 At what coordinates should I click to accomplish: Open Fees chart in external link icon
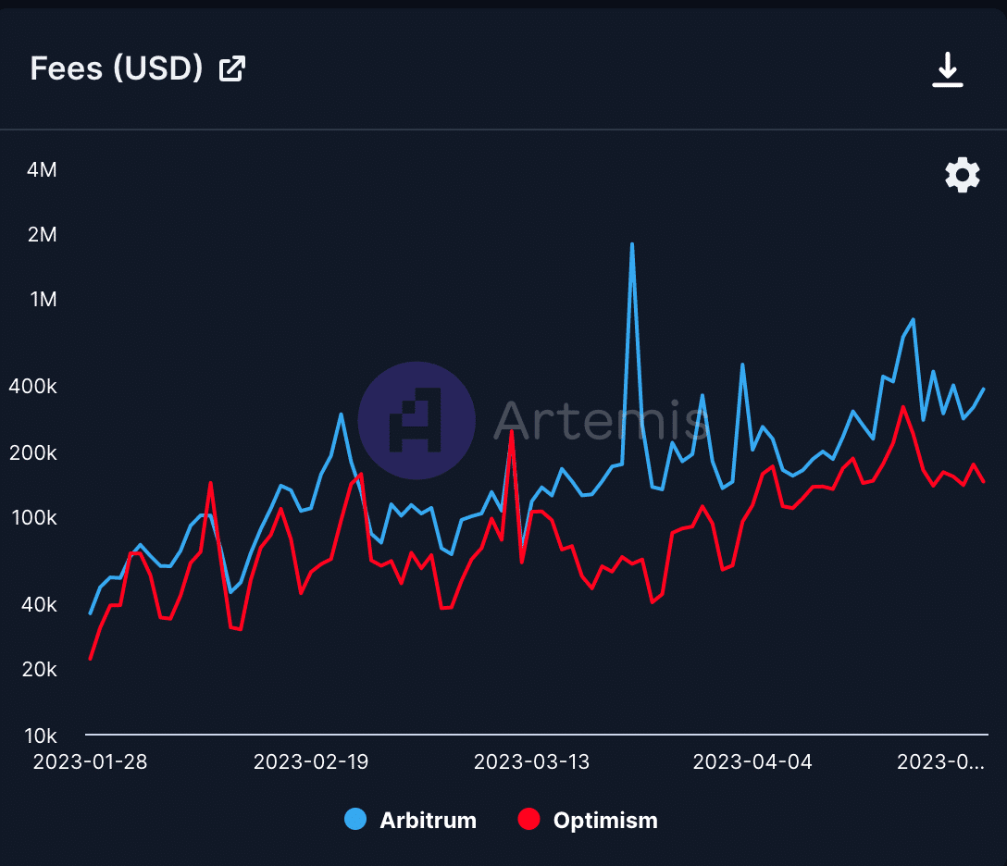coord(231,69)
